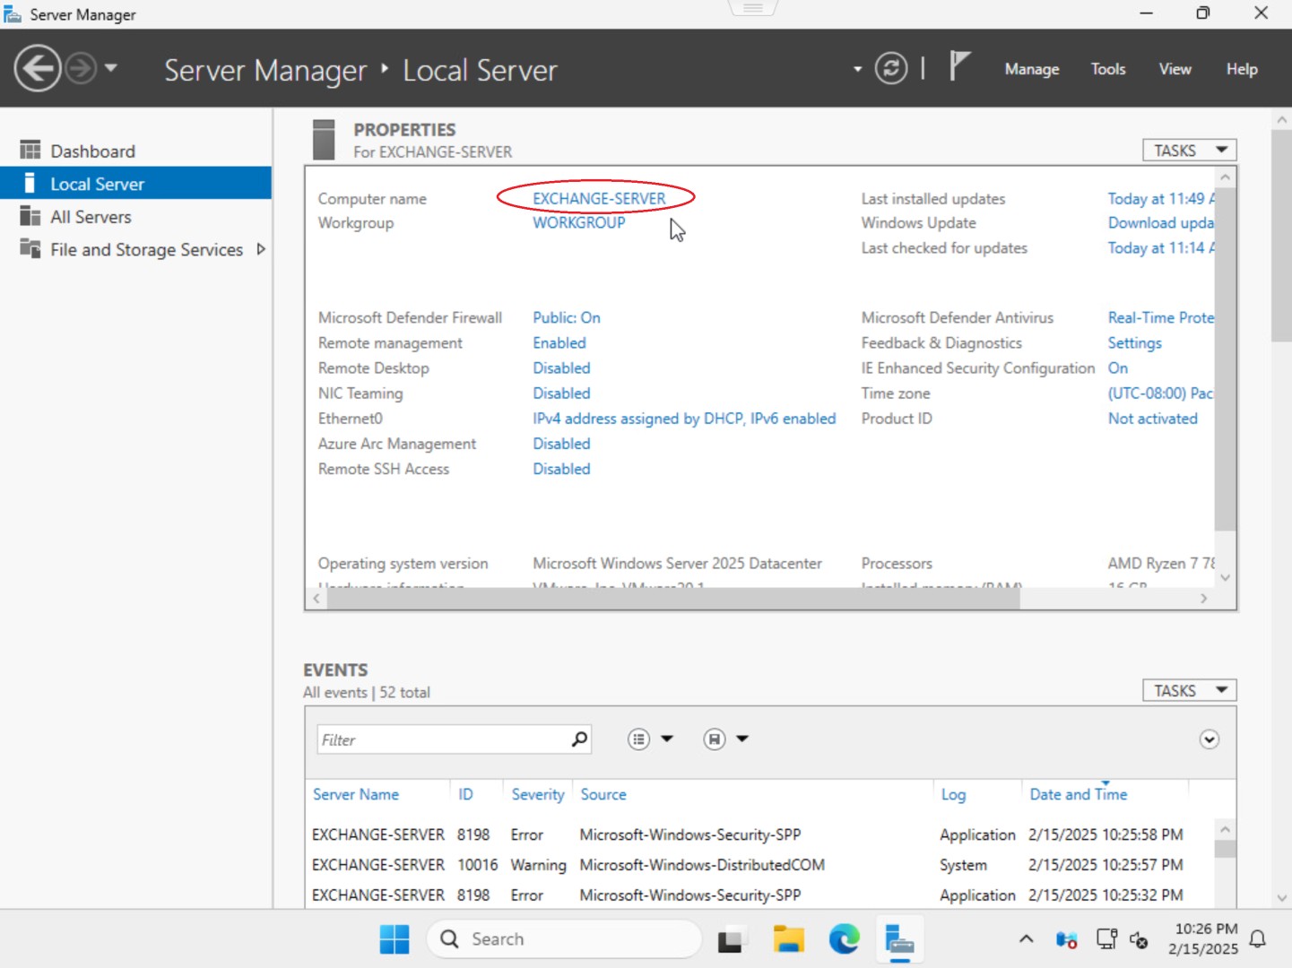The width and height of the screenshot is (1292, 968).
Task: Sort events by Severity column
Action: click(x=538, y=794)
